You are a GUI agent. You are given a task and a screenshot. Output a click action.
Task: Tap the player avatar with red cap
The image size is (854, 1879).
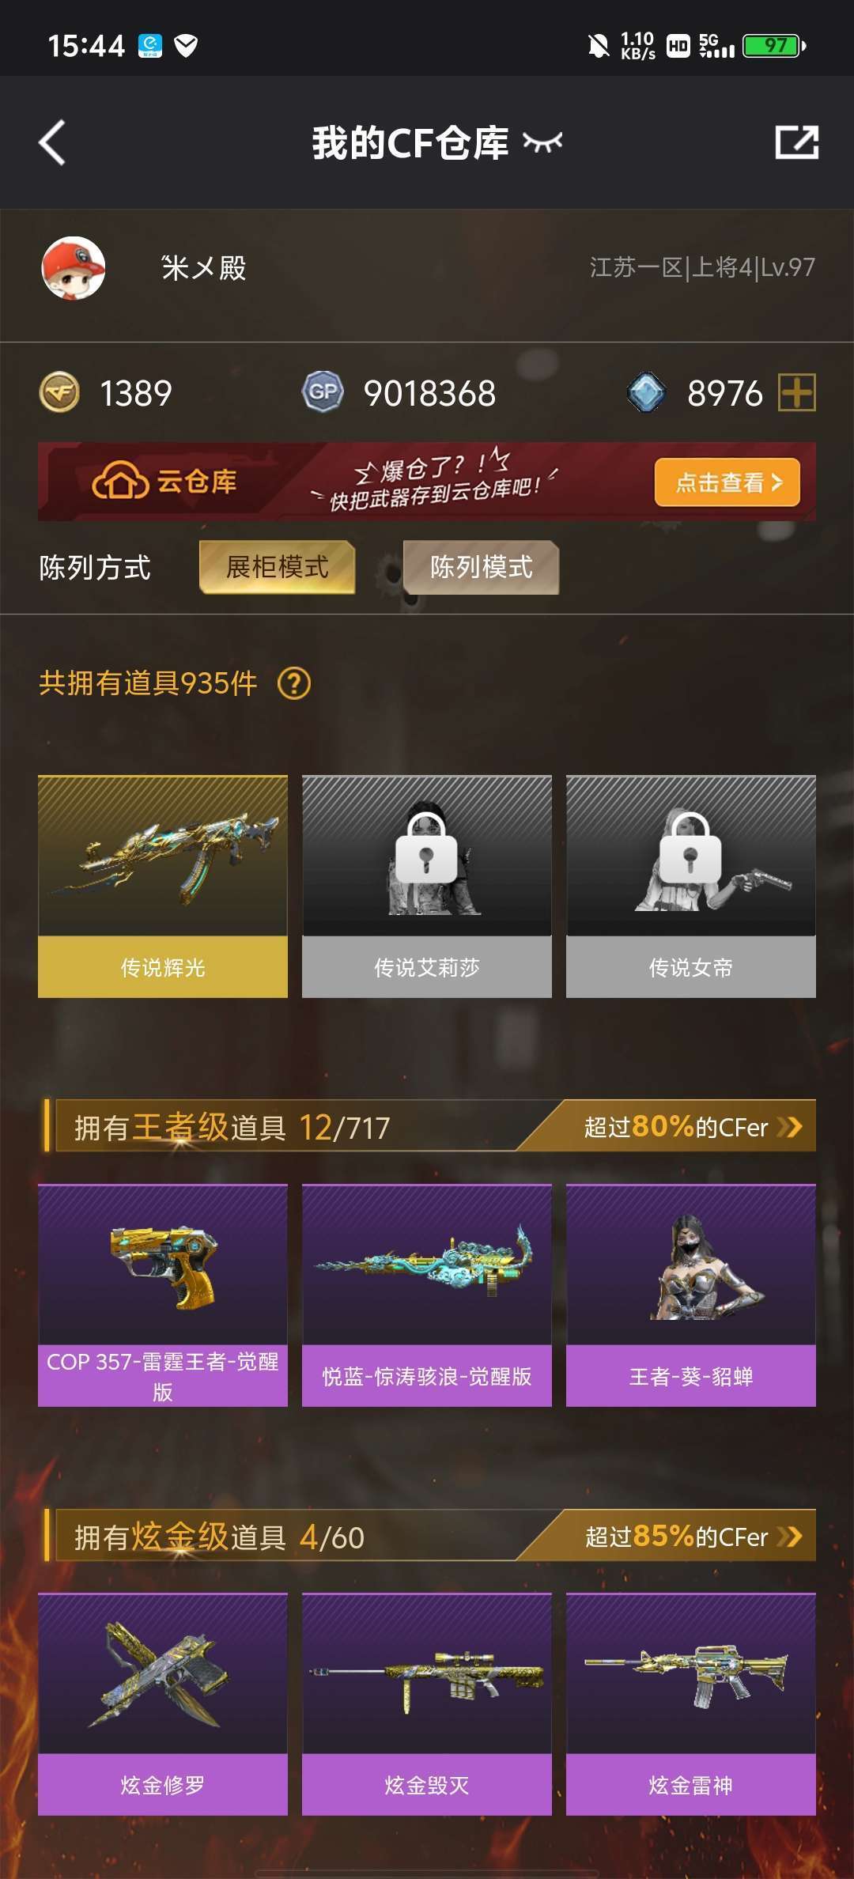point(74,268)
